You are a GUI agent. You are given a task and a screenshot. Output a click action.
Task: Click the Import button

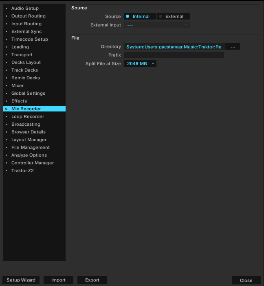(x=59, y=280)
